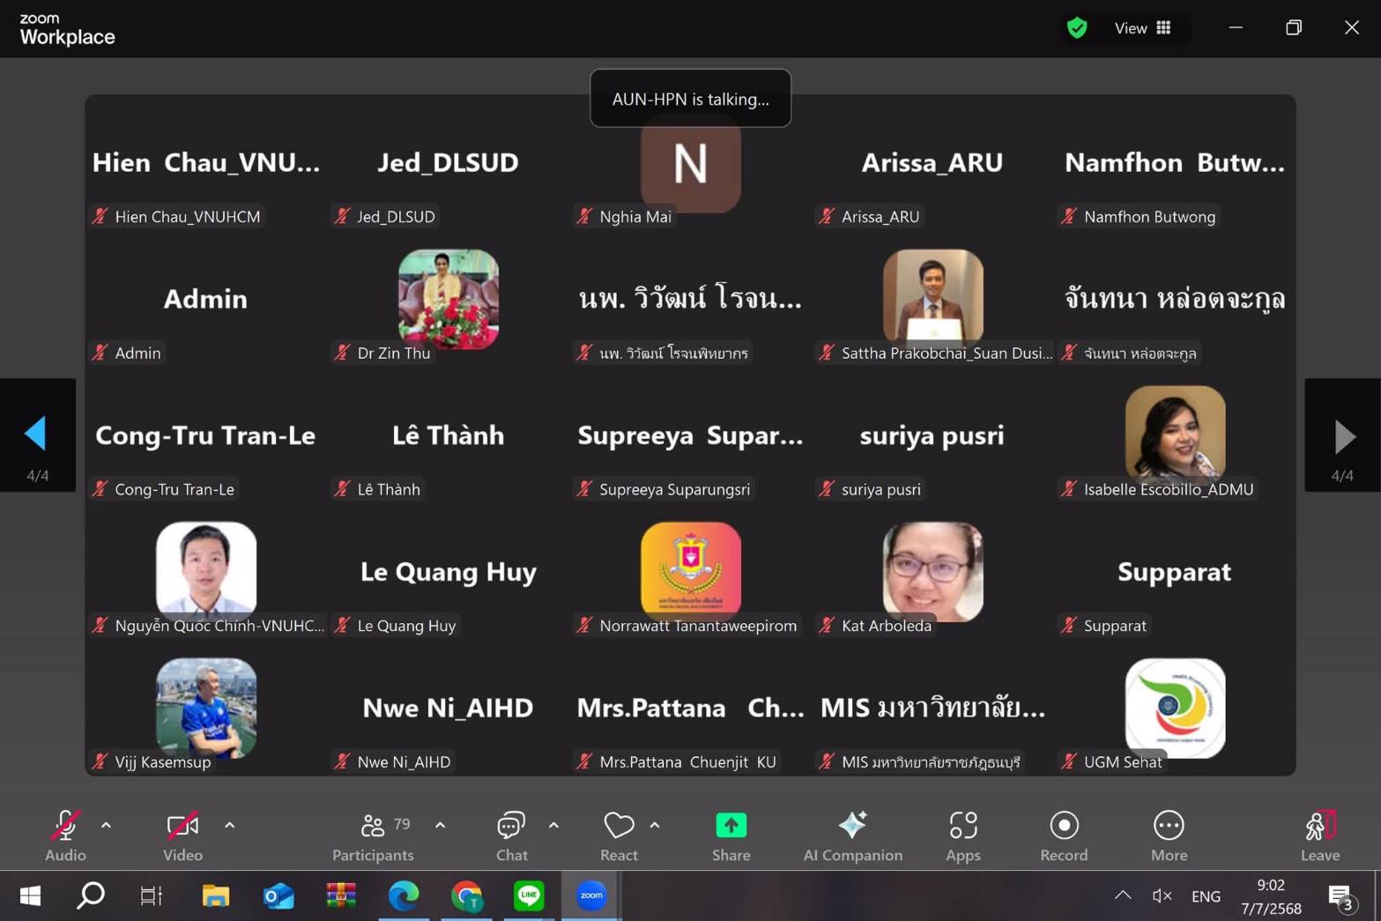Viewport: 1381px width, 921px height.
Task: Expand the chevron beside Participants
Action: 440,826
